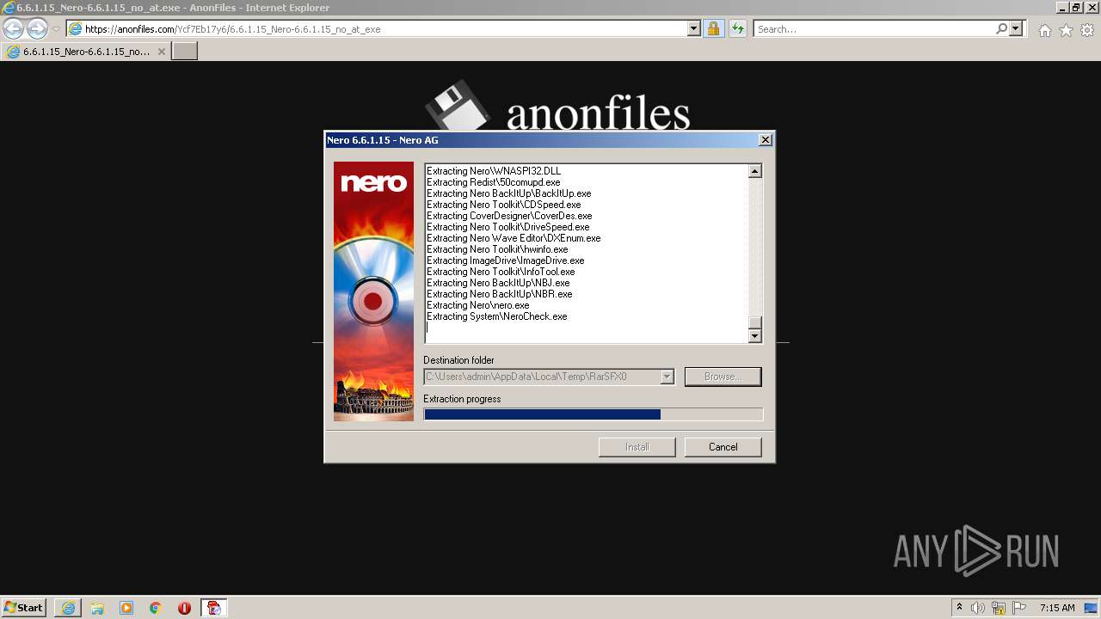Select the 'Extracting Nero\nero.exe' line
The height and width of the screenshot is (619, 1101).
[x=478, y=305]
